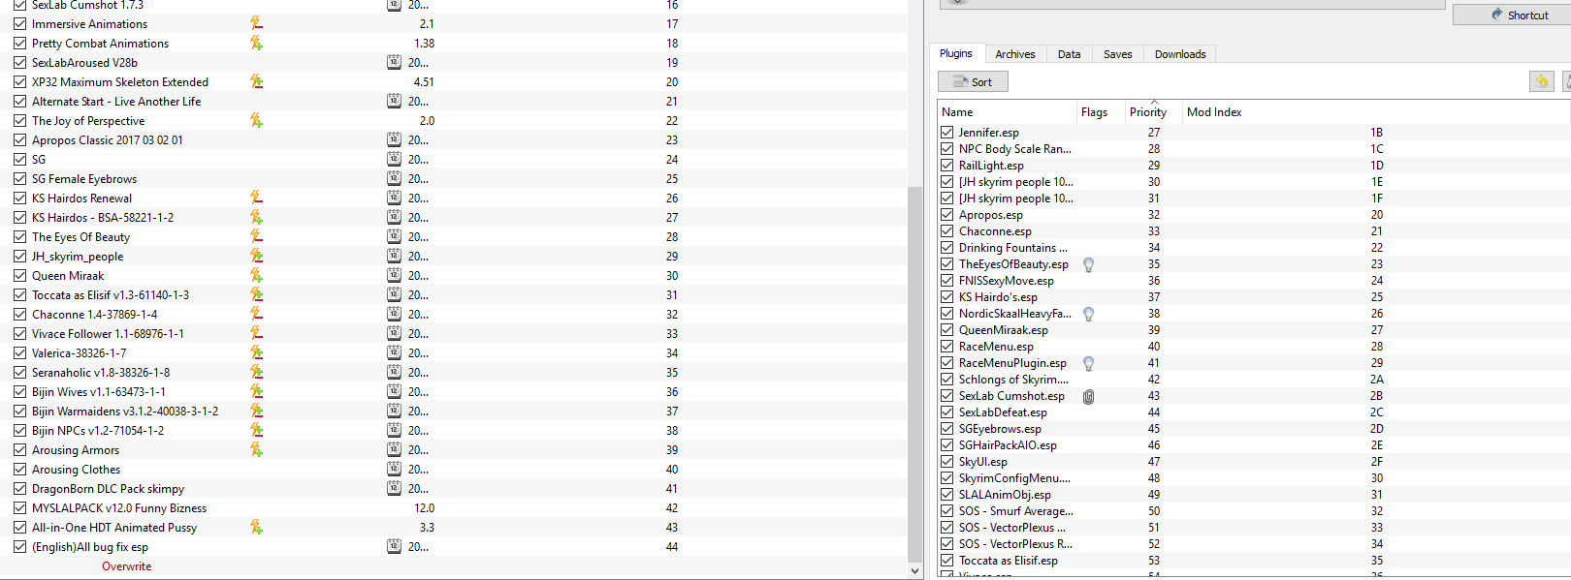Click the mod list scrollbar down arrow
1571x580 pixels.
(914, 571)
